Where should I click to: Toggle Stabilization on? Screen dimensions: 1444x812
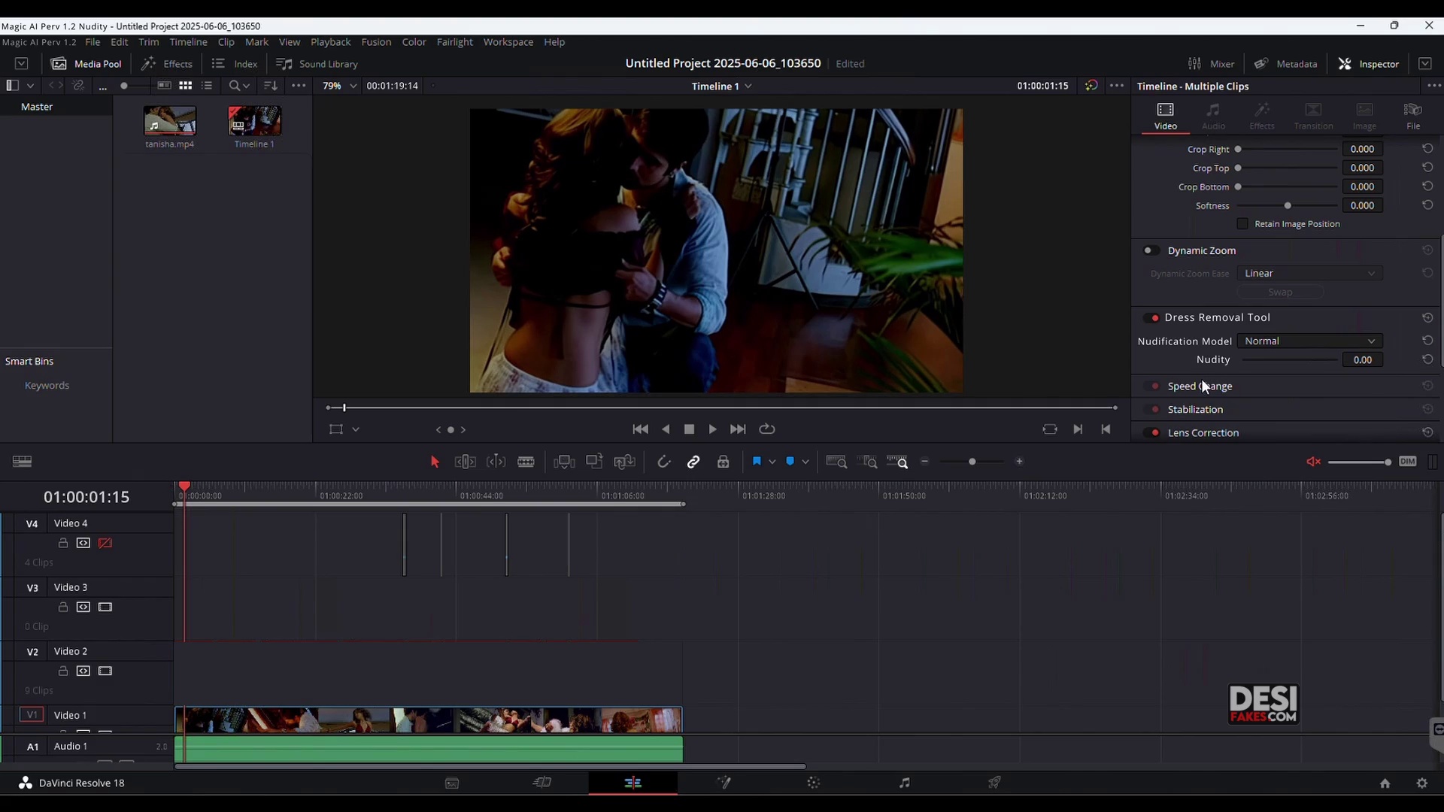1153,409
